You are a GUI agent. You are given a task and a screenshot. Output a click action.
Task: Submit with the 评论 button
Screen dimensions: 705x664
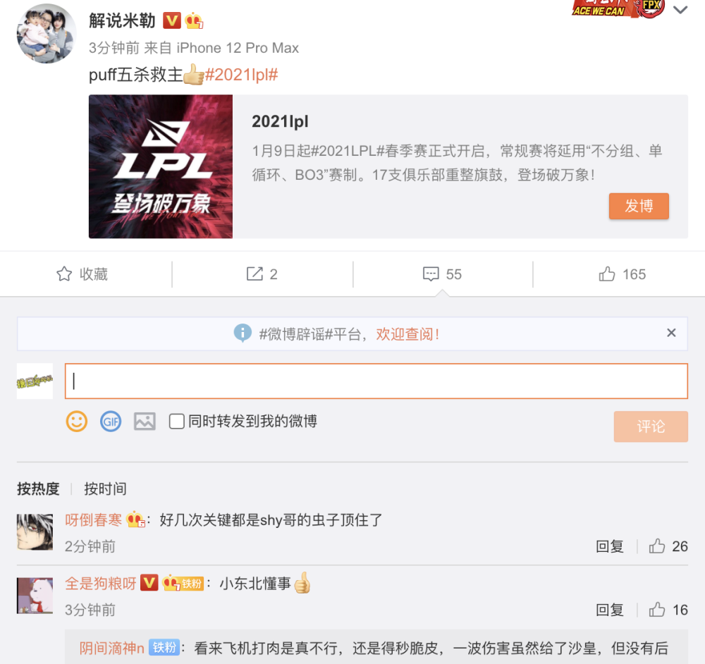(651, 426)
